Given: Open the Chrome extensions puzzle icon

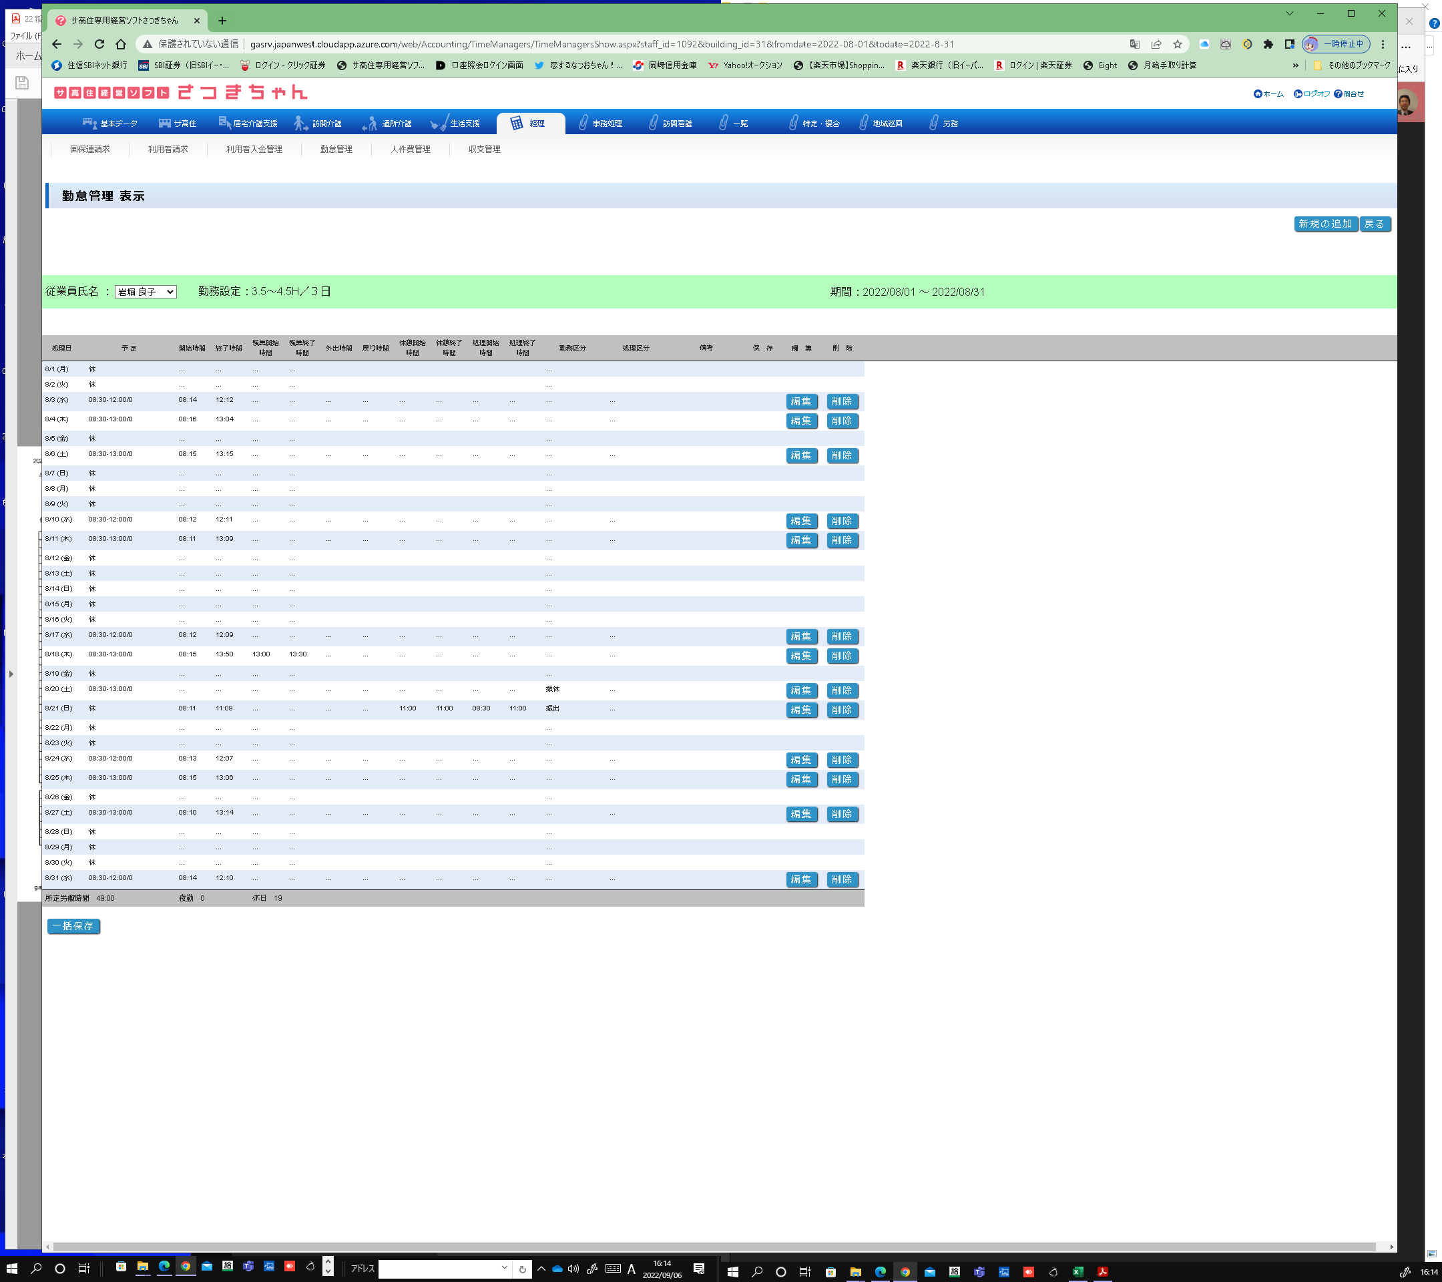Looking at the screenshot, I should point(1268,44).
